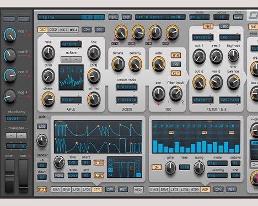258x206 pixels.
Task: Click the pitch bend wheel
Action: coord(9,176)
